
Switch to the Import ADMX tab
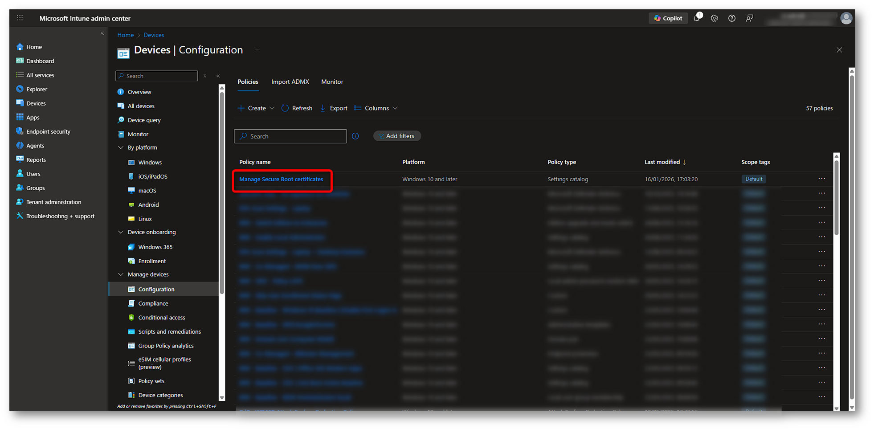290,82
